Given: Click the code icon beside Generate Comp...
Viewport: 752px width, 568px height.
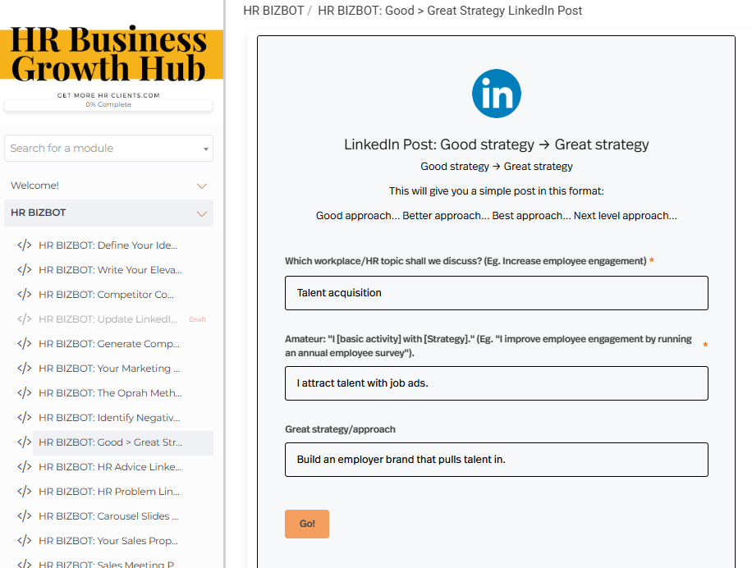Looking at the screenshot, I should (x=25, y=344).
